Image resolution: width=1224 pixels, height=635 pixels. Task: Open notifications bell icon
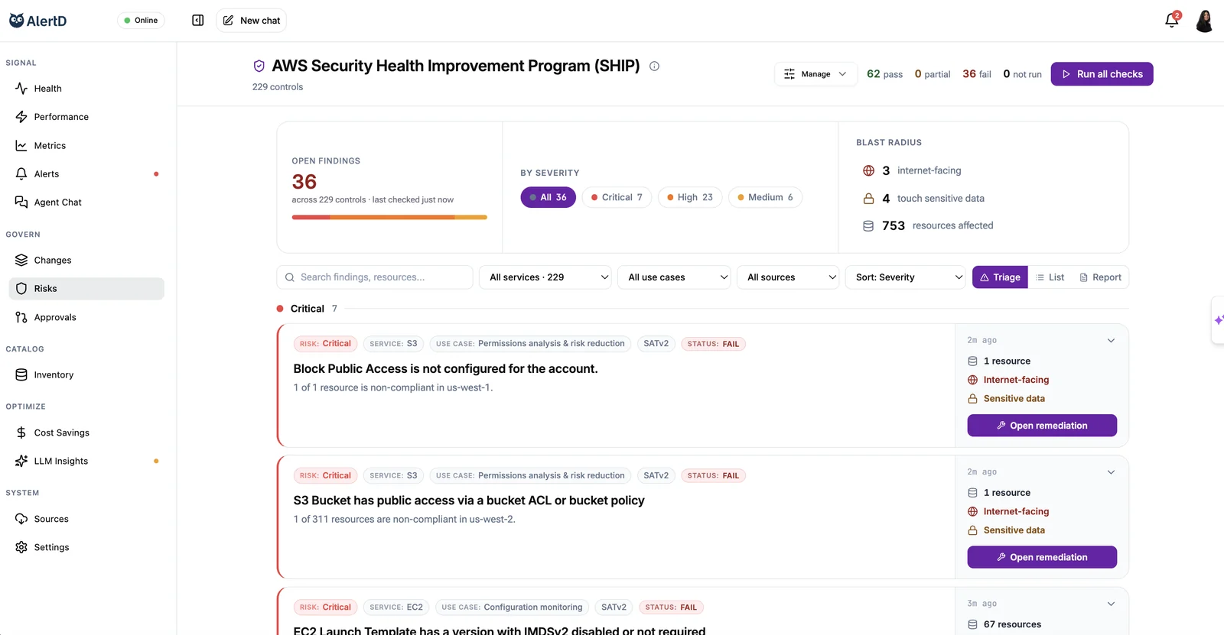pos(1172,21)
